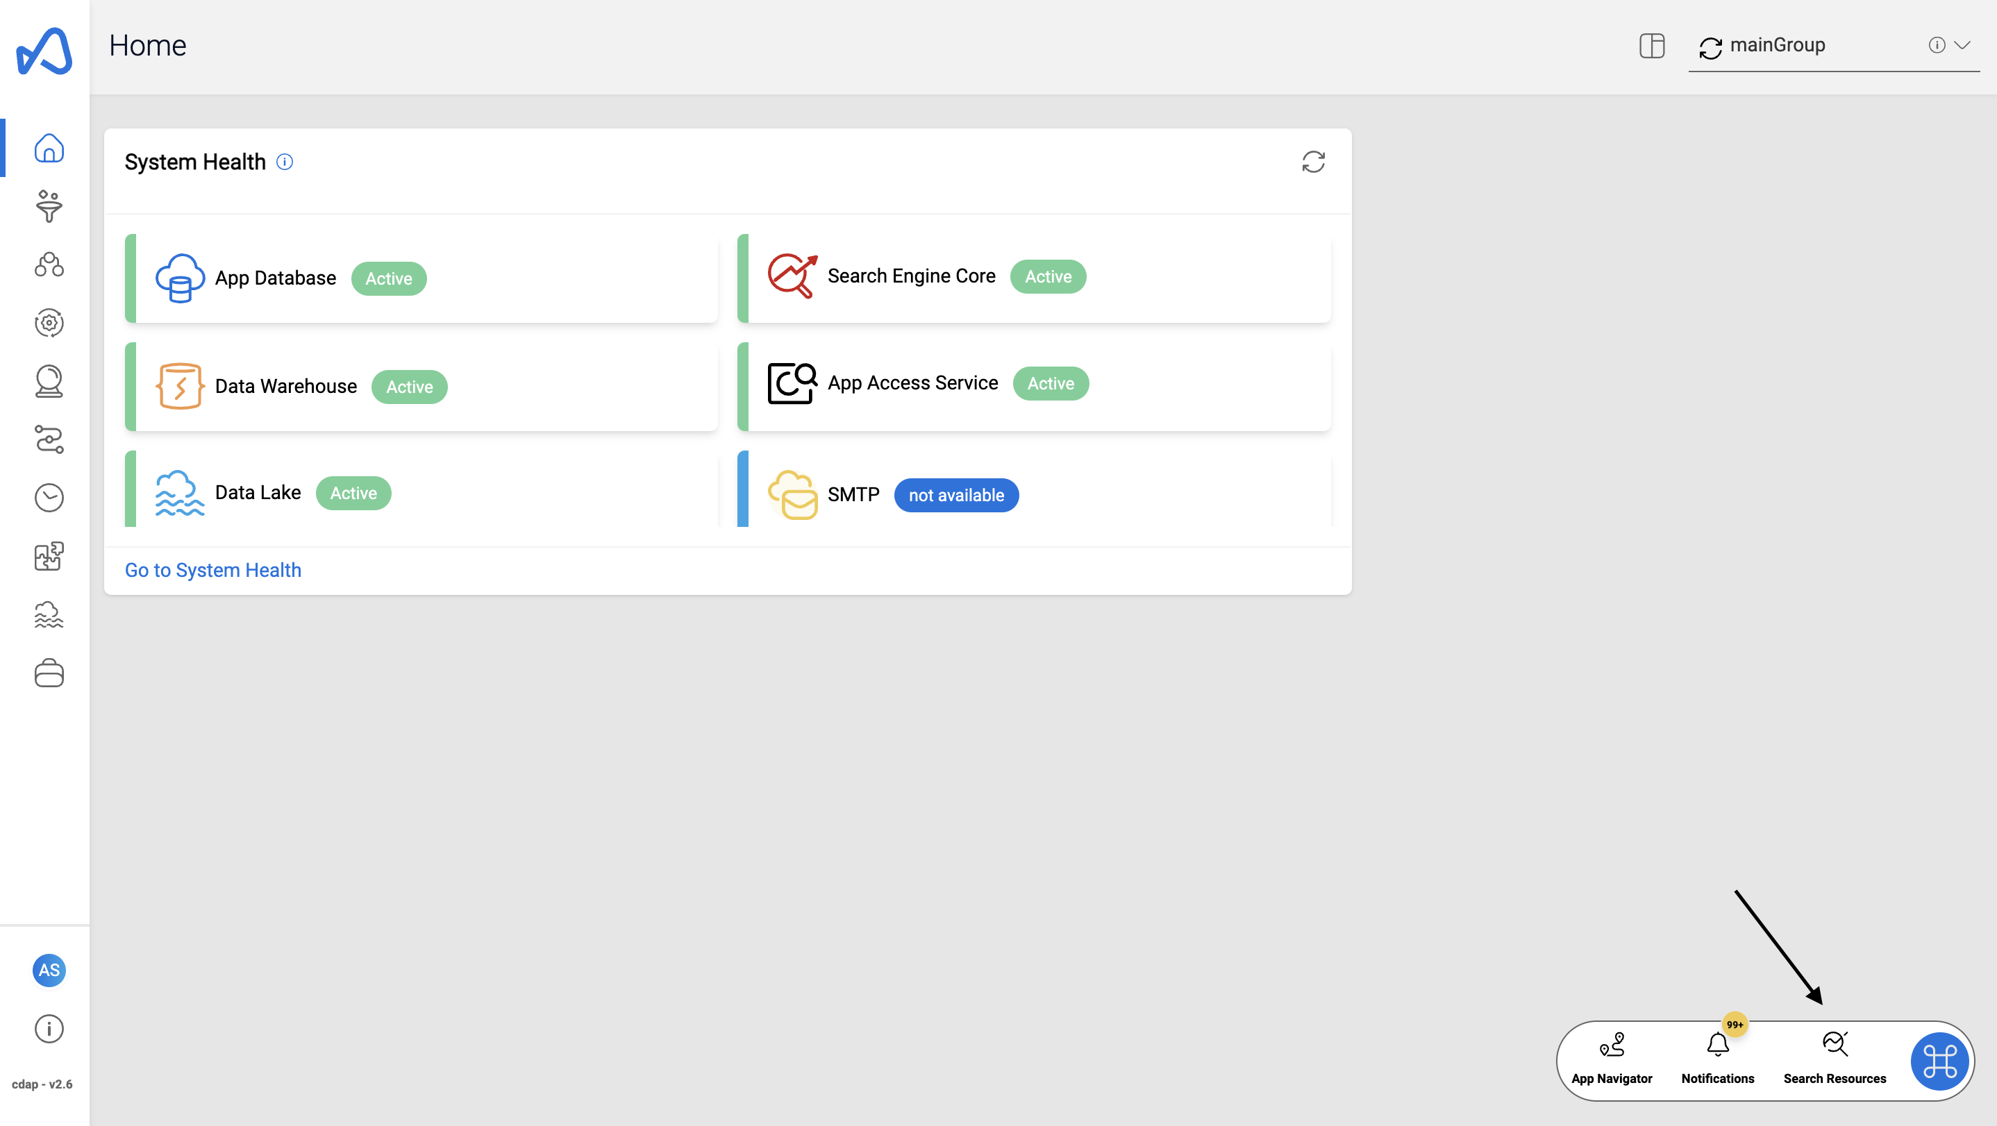This screenshot has width=1997, height=1126.
Task: Click the info icon on System Health header
Action: [285, 162]
